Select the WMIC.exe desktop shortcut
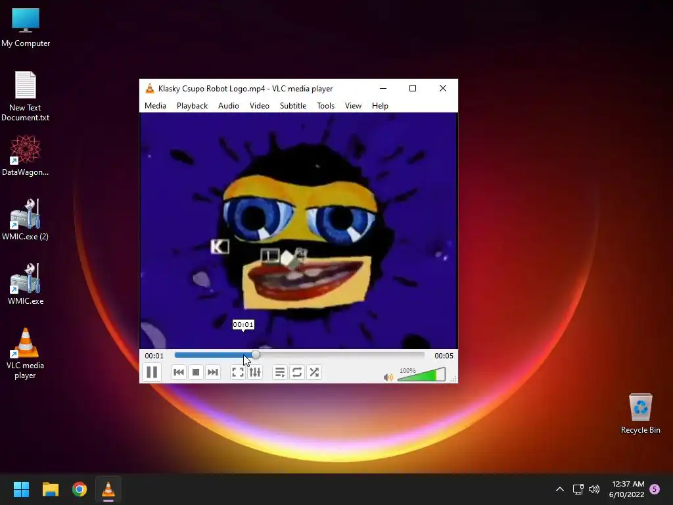This screenshot has width=673, height=505. (26, 284)
